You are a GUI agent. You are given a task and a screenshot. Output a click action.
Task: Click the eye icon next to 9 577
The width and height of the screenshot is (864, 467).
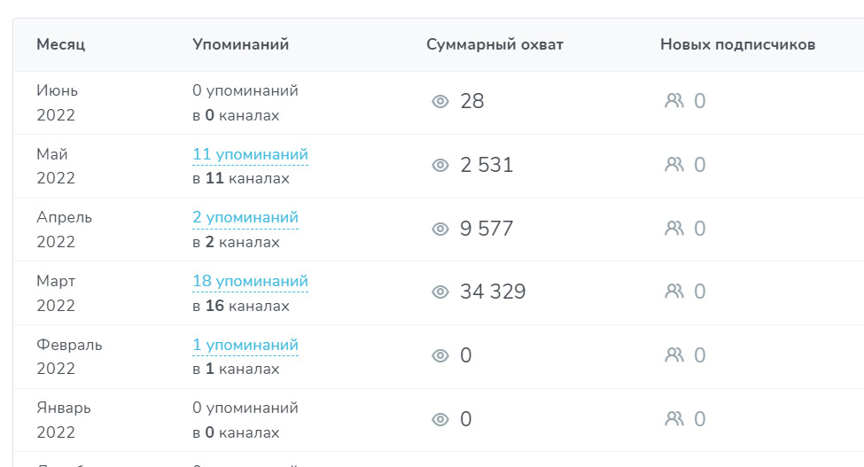pyautogui.click(x=440, y=229)
